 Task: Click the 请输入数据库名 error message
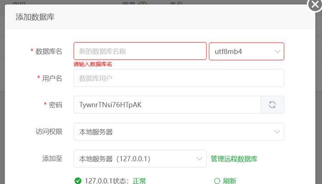tap(92, 64)
